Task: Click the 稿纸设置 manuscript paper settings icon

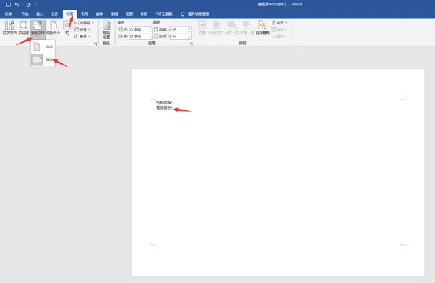Action: [x=107, y=30]
